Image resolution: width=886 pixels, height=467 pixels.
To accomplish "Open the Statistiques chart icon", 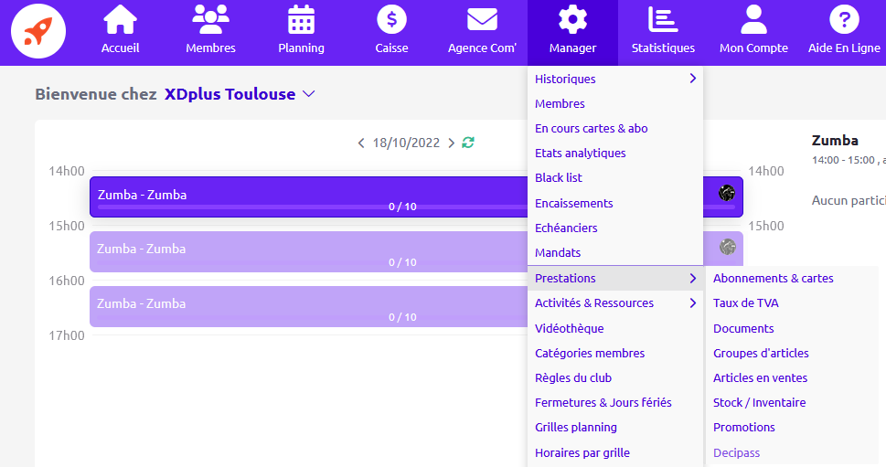I will (x=662, y=20).
